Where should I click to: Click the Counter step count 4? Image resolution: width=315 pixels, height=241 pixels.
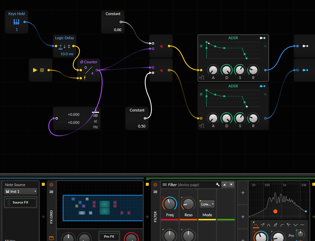pyautogui.click(x=92, y=73)
